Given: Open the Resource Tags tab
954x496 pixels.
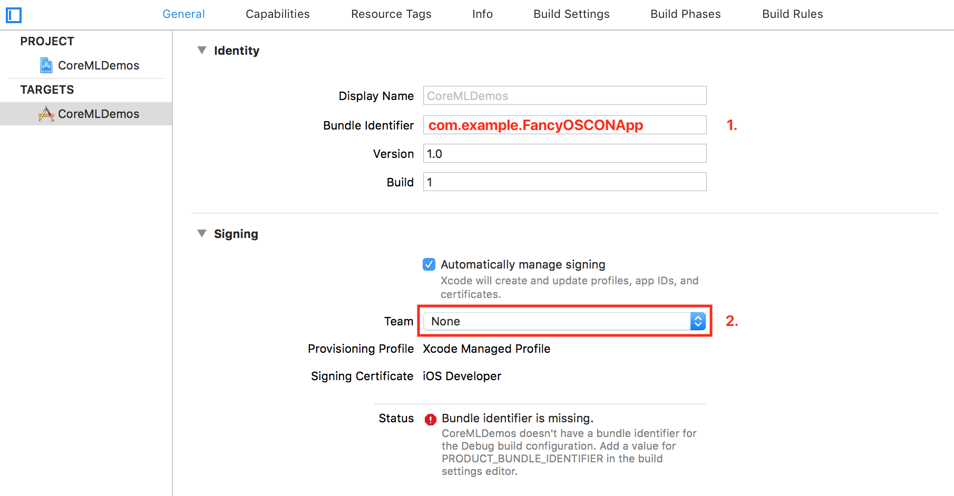Looking at the screenshot, I should [391, 14].
